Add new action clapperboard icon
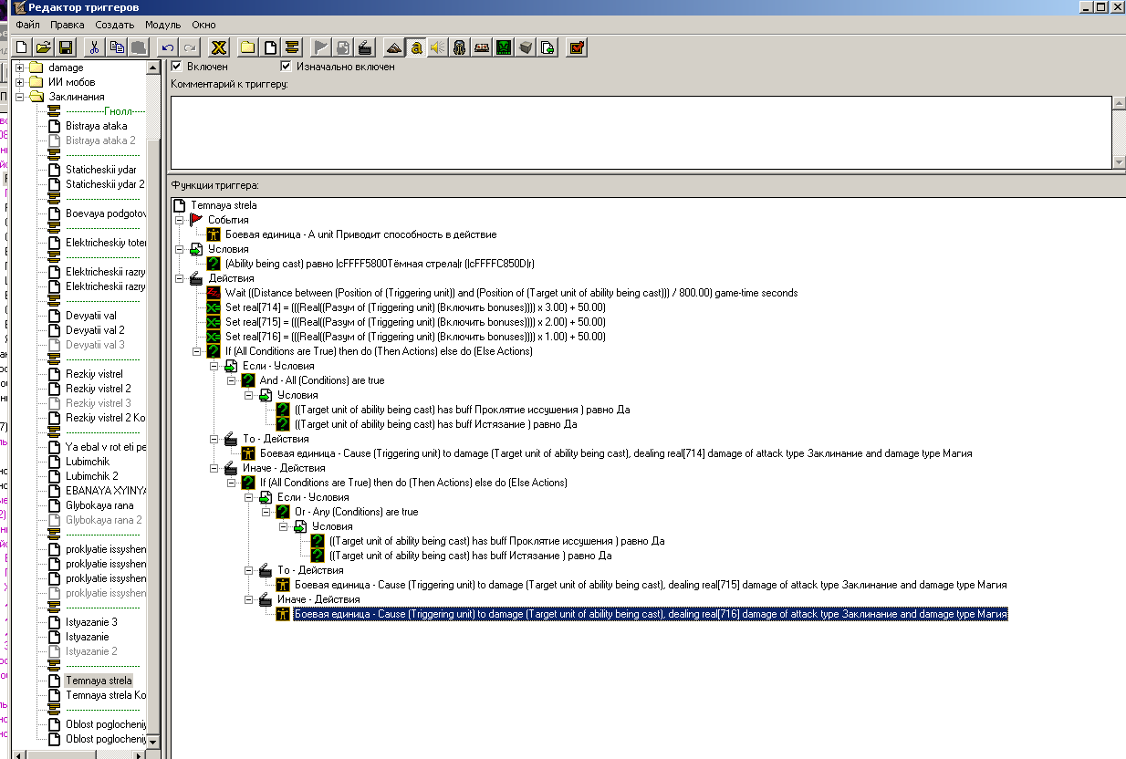Screen dimensions: 1126x759 364,47
